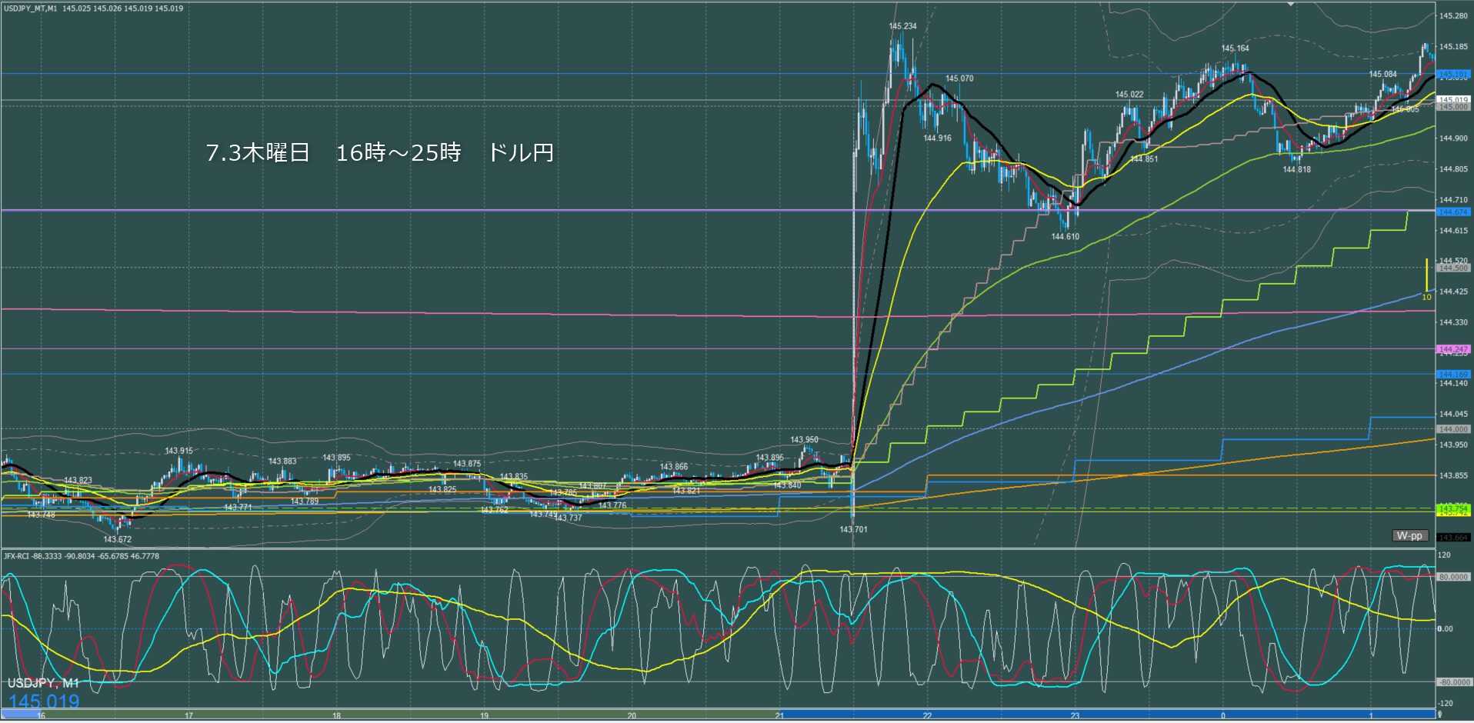1474x723 pixels.
Task: Select the white 145.019 current price tag
Action: tap(1453, 100)
